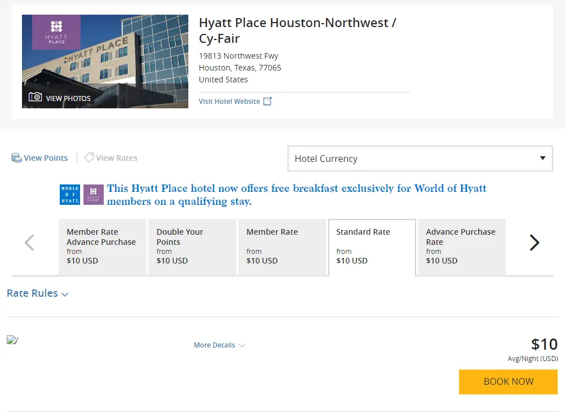Click the rates tag icon
Screen dimensions: 565x413
pos(89,158)
